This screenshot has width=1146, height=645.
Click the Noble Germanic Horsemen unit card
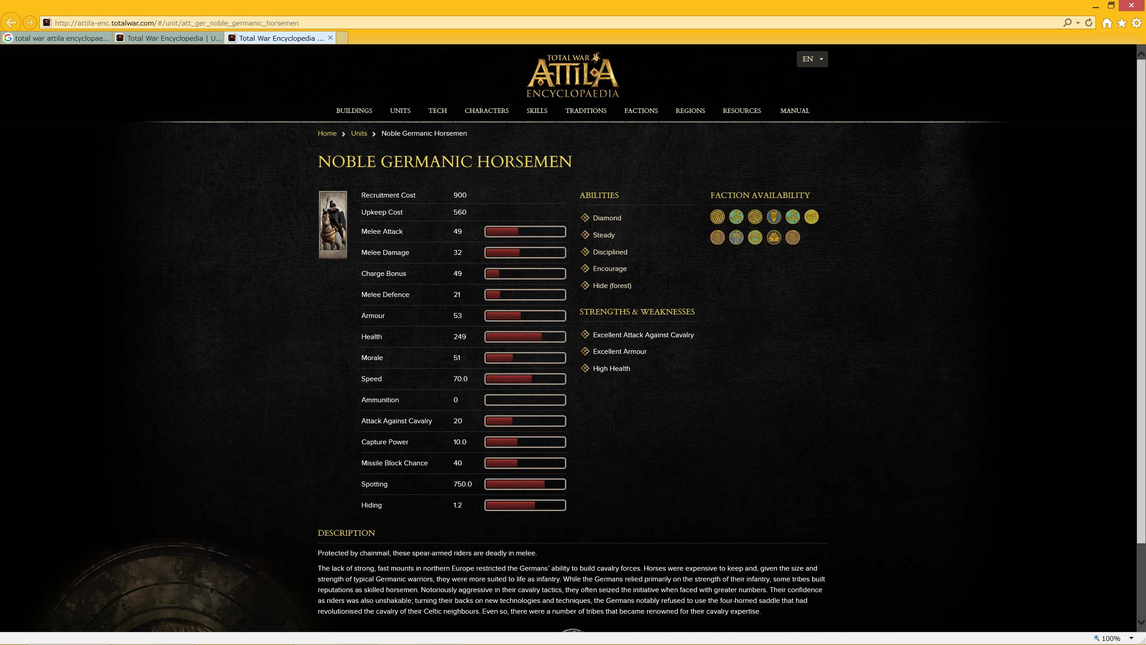point(333,224)
